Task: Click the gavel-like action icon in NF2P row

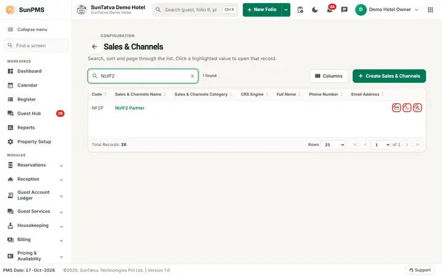Action: [x=417, y=107]
